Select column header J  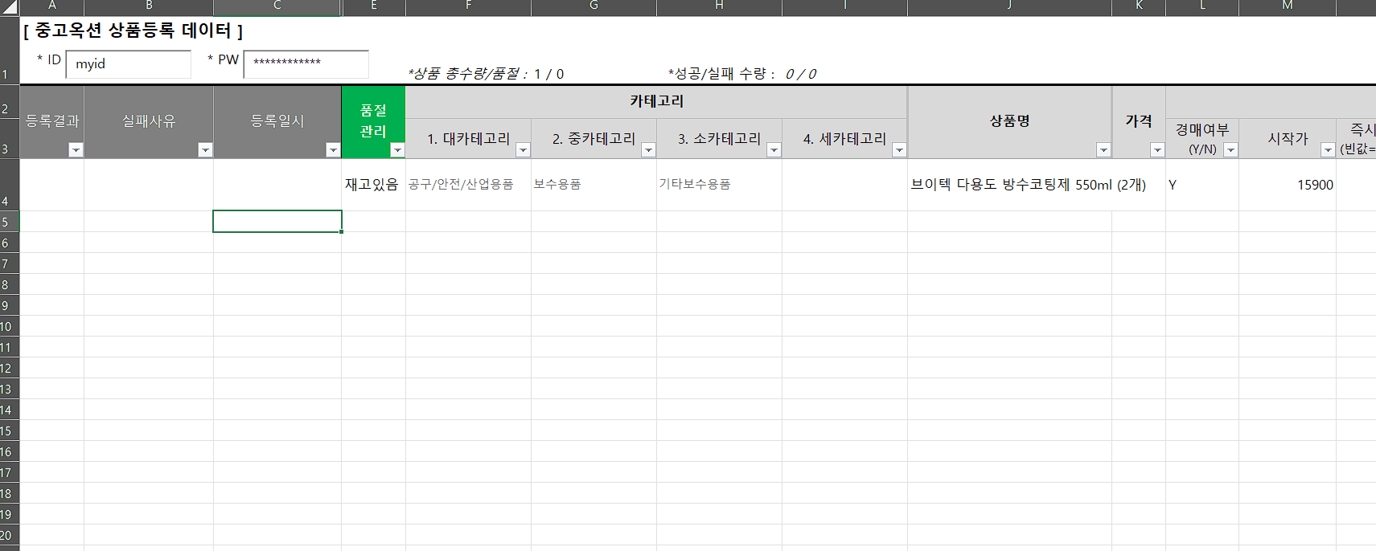tap(1009, 6)
